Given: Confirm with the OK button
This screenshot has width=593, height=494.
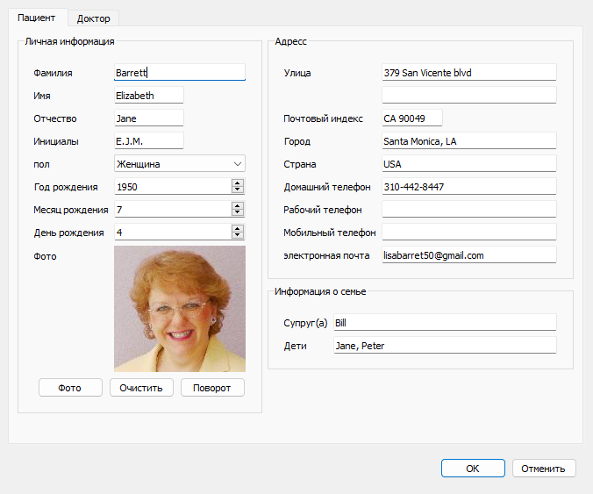Looking at the screenshot, I should point(473,469).
